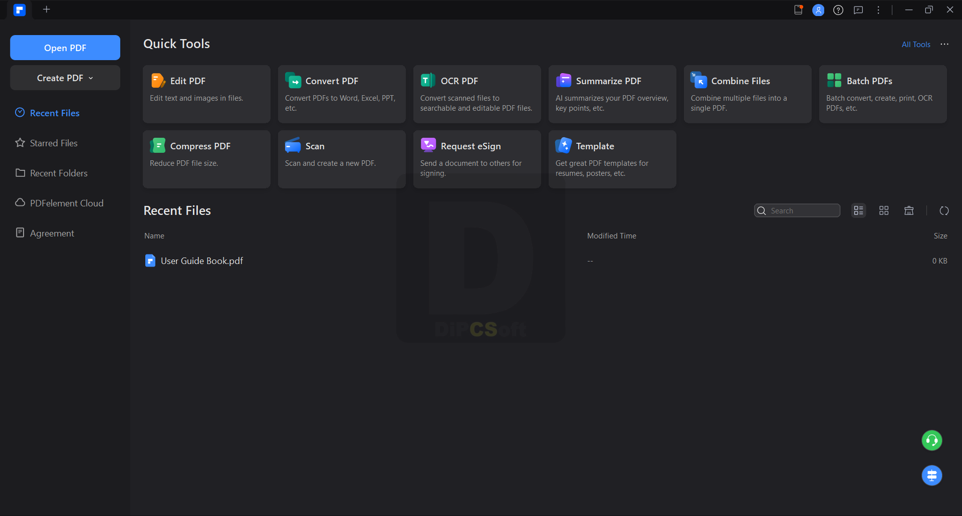This screenshot has height=516, width=962.
Task: Click the 'Edit text and images in files.' description
Action: coord(196,98)
